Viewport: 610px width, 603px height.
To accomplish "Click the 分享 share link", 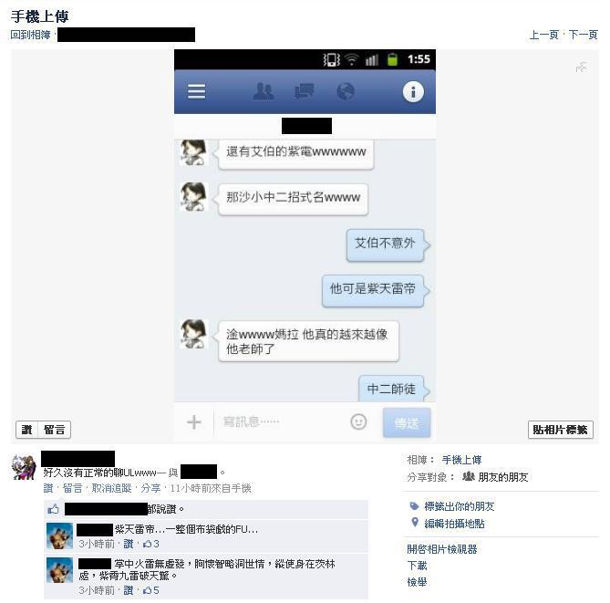I will 150,488.
